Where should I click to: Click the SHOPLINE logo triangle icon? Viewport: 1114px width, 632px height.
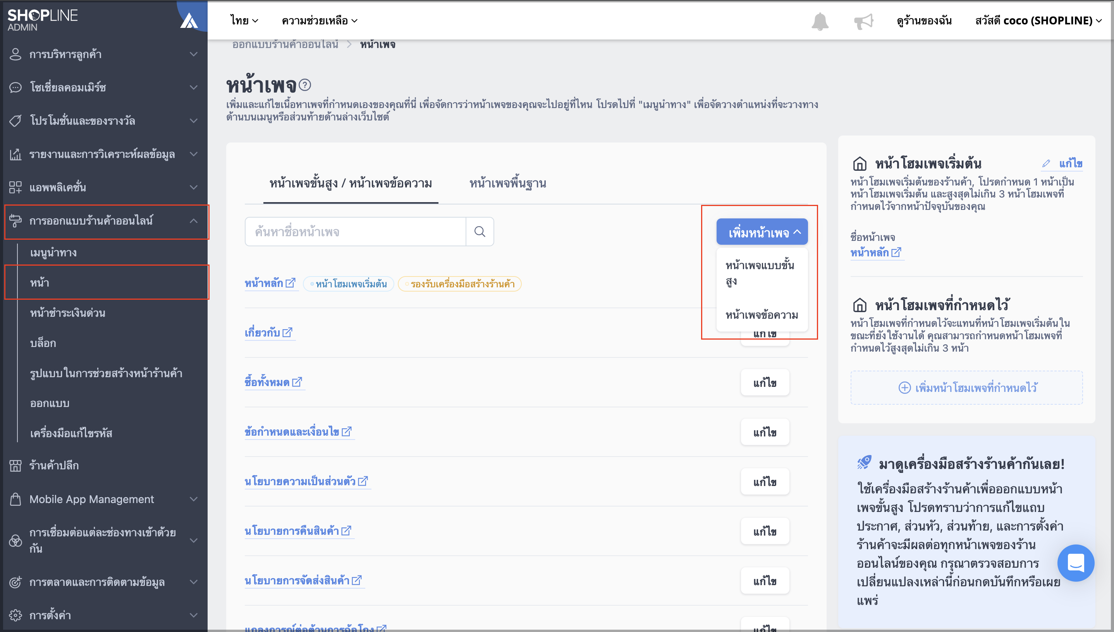click(x=189, y=21)
